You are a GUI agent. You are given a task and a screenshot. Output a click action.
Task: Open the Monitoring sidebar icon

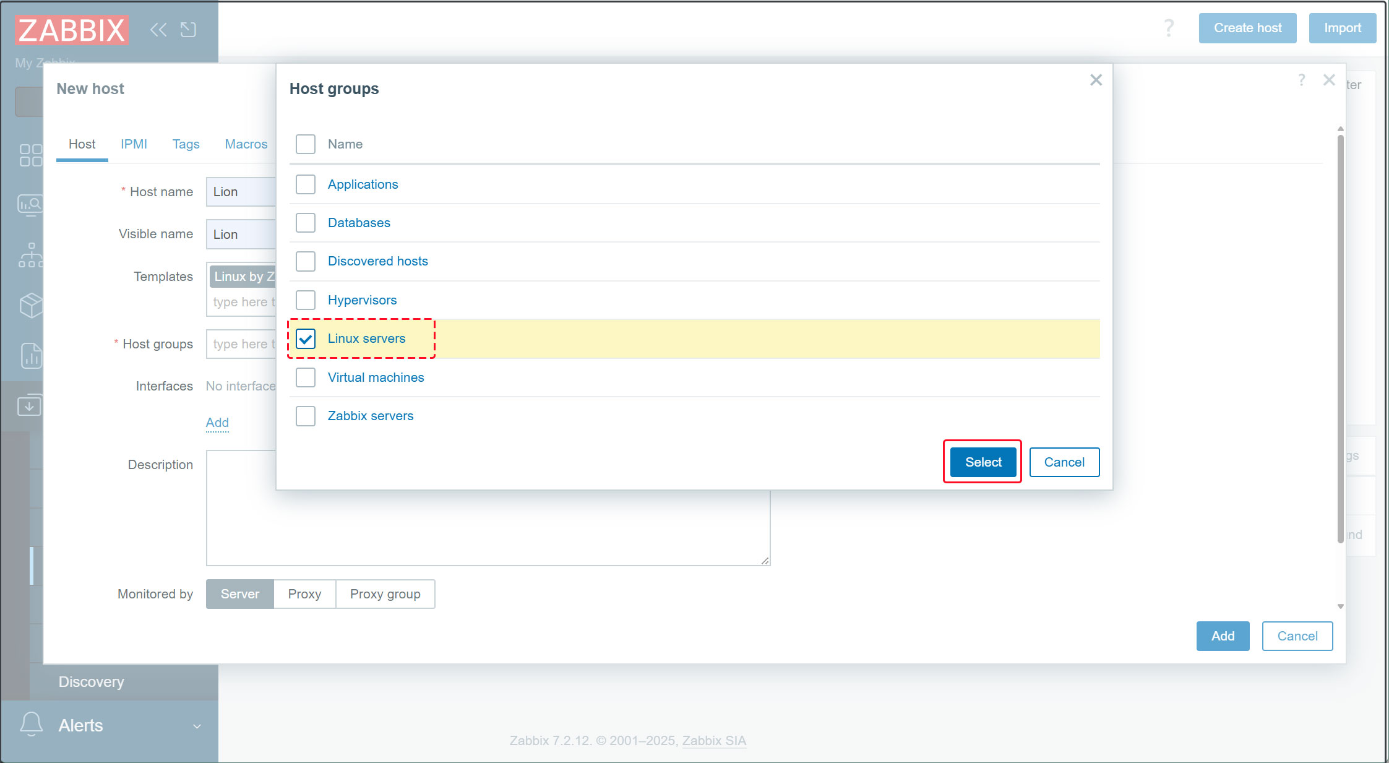pos(30,205)
